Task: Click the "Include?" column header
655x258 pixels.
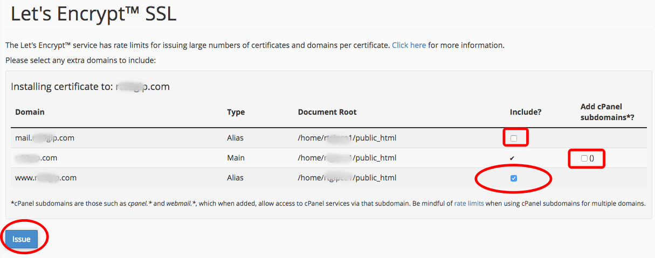Action: point(526,112)
